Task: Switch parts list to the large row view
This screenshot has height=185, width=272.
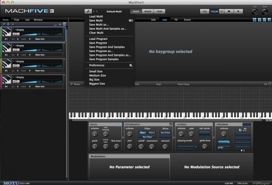Action: (64, 24)
